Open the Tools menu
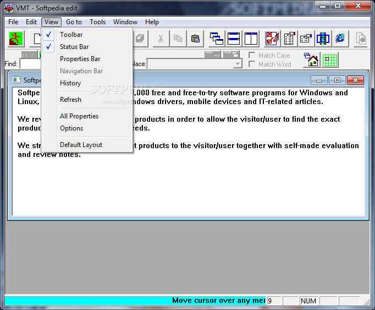This screenshot has width=375, height=310. coord(97,22)
